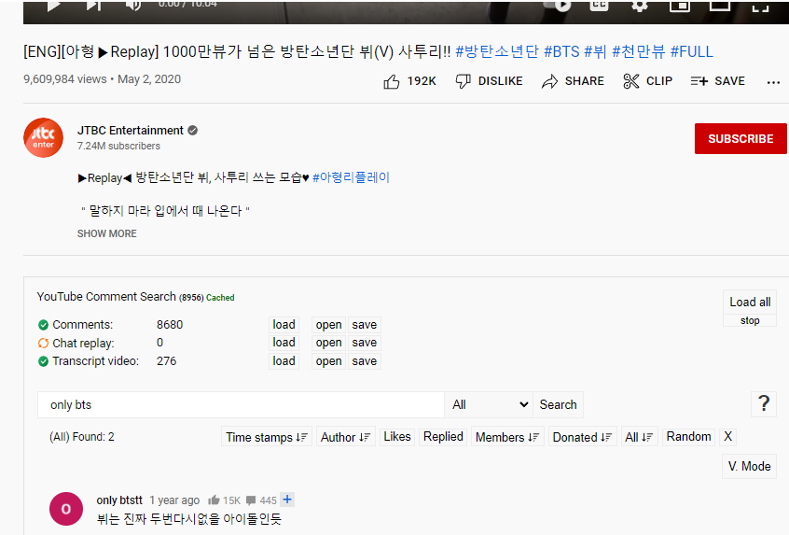Screen dimensions: 789x535
Task: Focus the search field containing only bts
Action: [241, 404]
